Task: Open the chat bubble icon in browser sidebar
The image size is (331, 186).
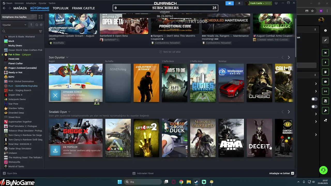Action: [325, 82]
